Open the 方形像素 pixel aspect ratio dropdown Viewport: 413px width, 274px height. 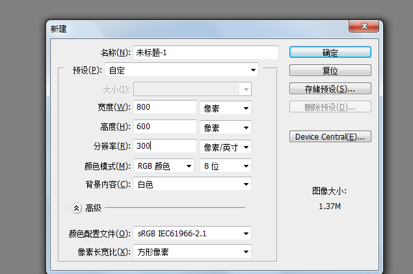(193, 252)
